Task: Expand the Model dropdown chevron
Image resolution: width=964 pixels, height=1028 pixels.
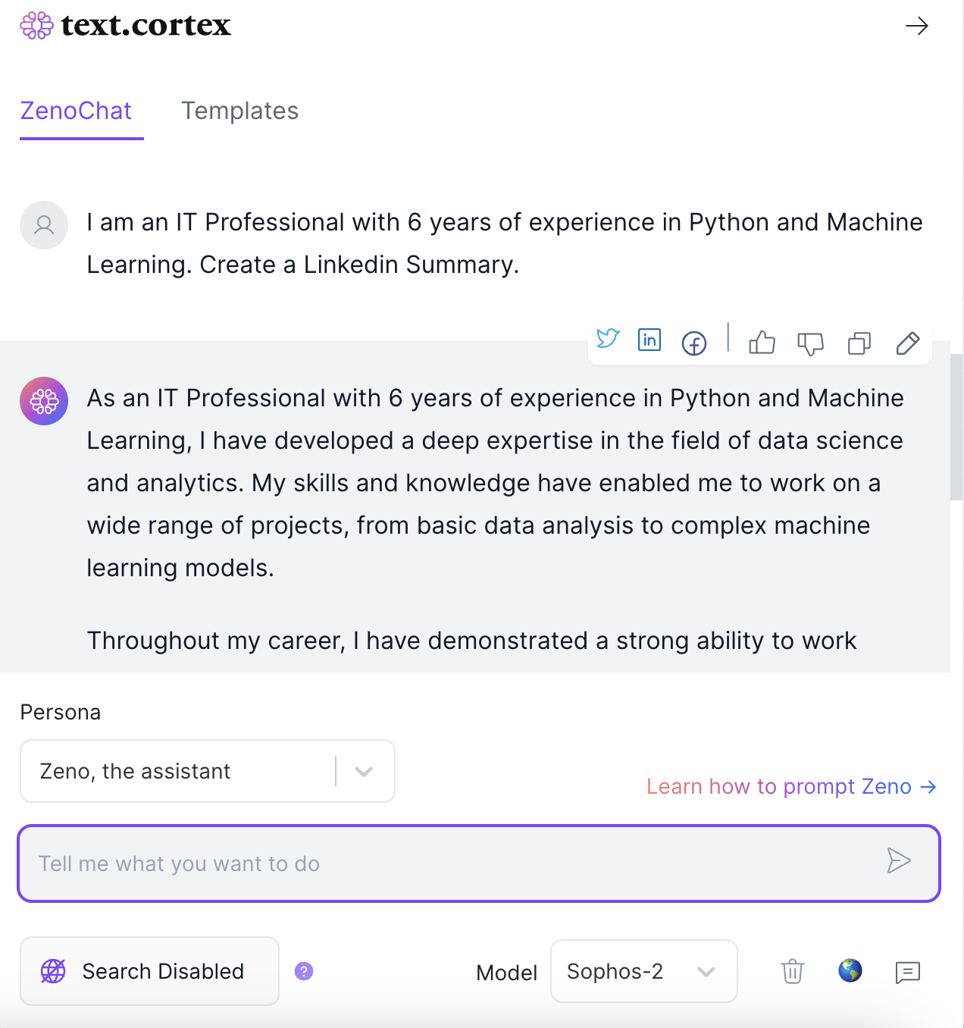Action: tap(706, 971)
